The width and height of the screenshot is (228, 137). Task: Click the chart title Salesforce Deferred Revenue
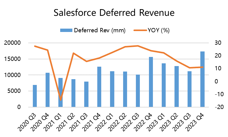pos(114,13)
